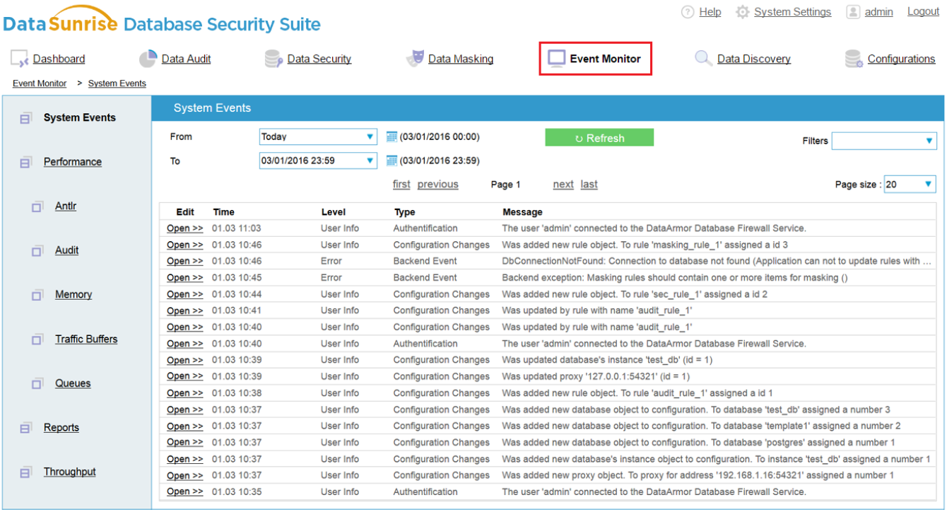Click the icon beside System Events
The image size is (947, 512).
(25, 119)
